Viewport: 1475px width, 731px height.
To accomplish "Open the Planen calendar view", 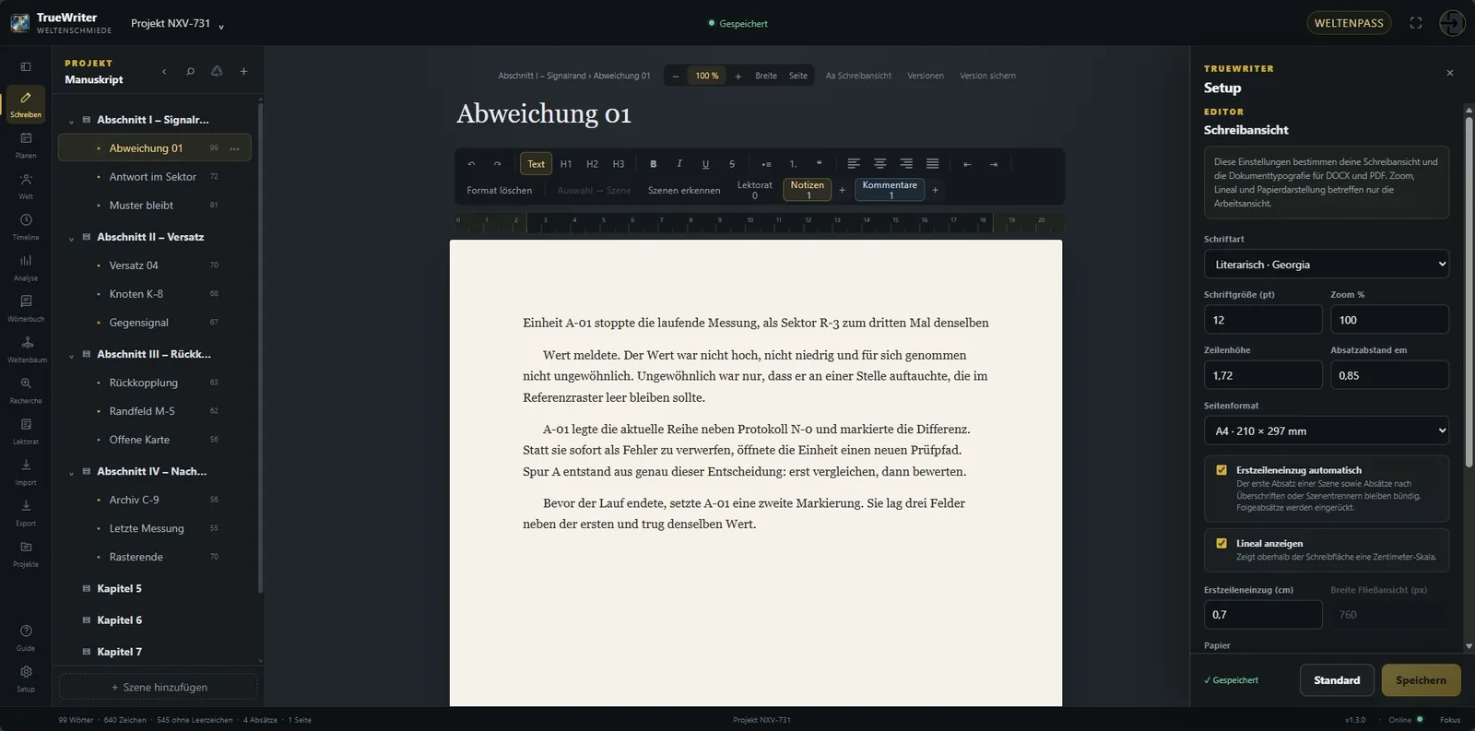I will point(26,144).
